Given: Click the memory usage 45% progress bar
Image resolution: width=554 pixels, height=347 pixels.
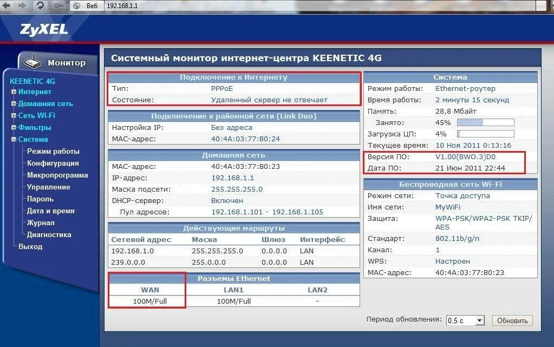Looking at the screenshot, I should pyautogui.click(x=485, y=123).
